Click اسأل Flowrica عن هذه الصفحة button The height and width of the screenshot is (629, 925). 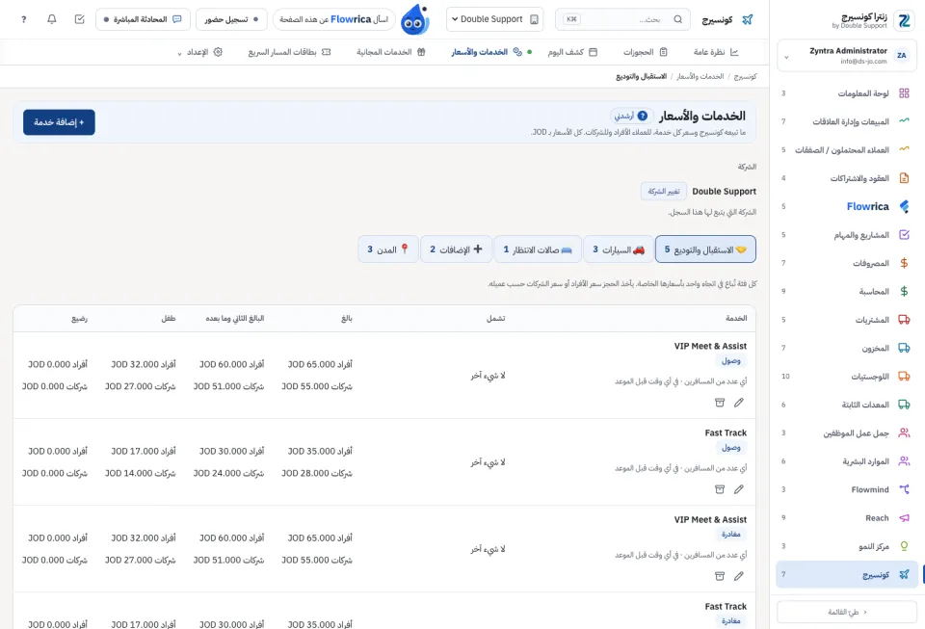[333, 19]
